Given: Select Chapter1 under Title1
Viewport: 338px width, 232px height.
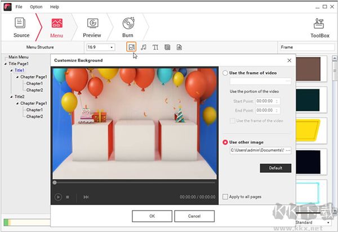Looking at the screenshot, I should click(x=34, y=83).
